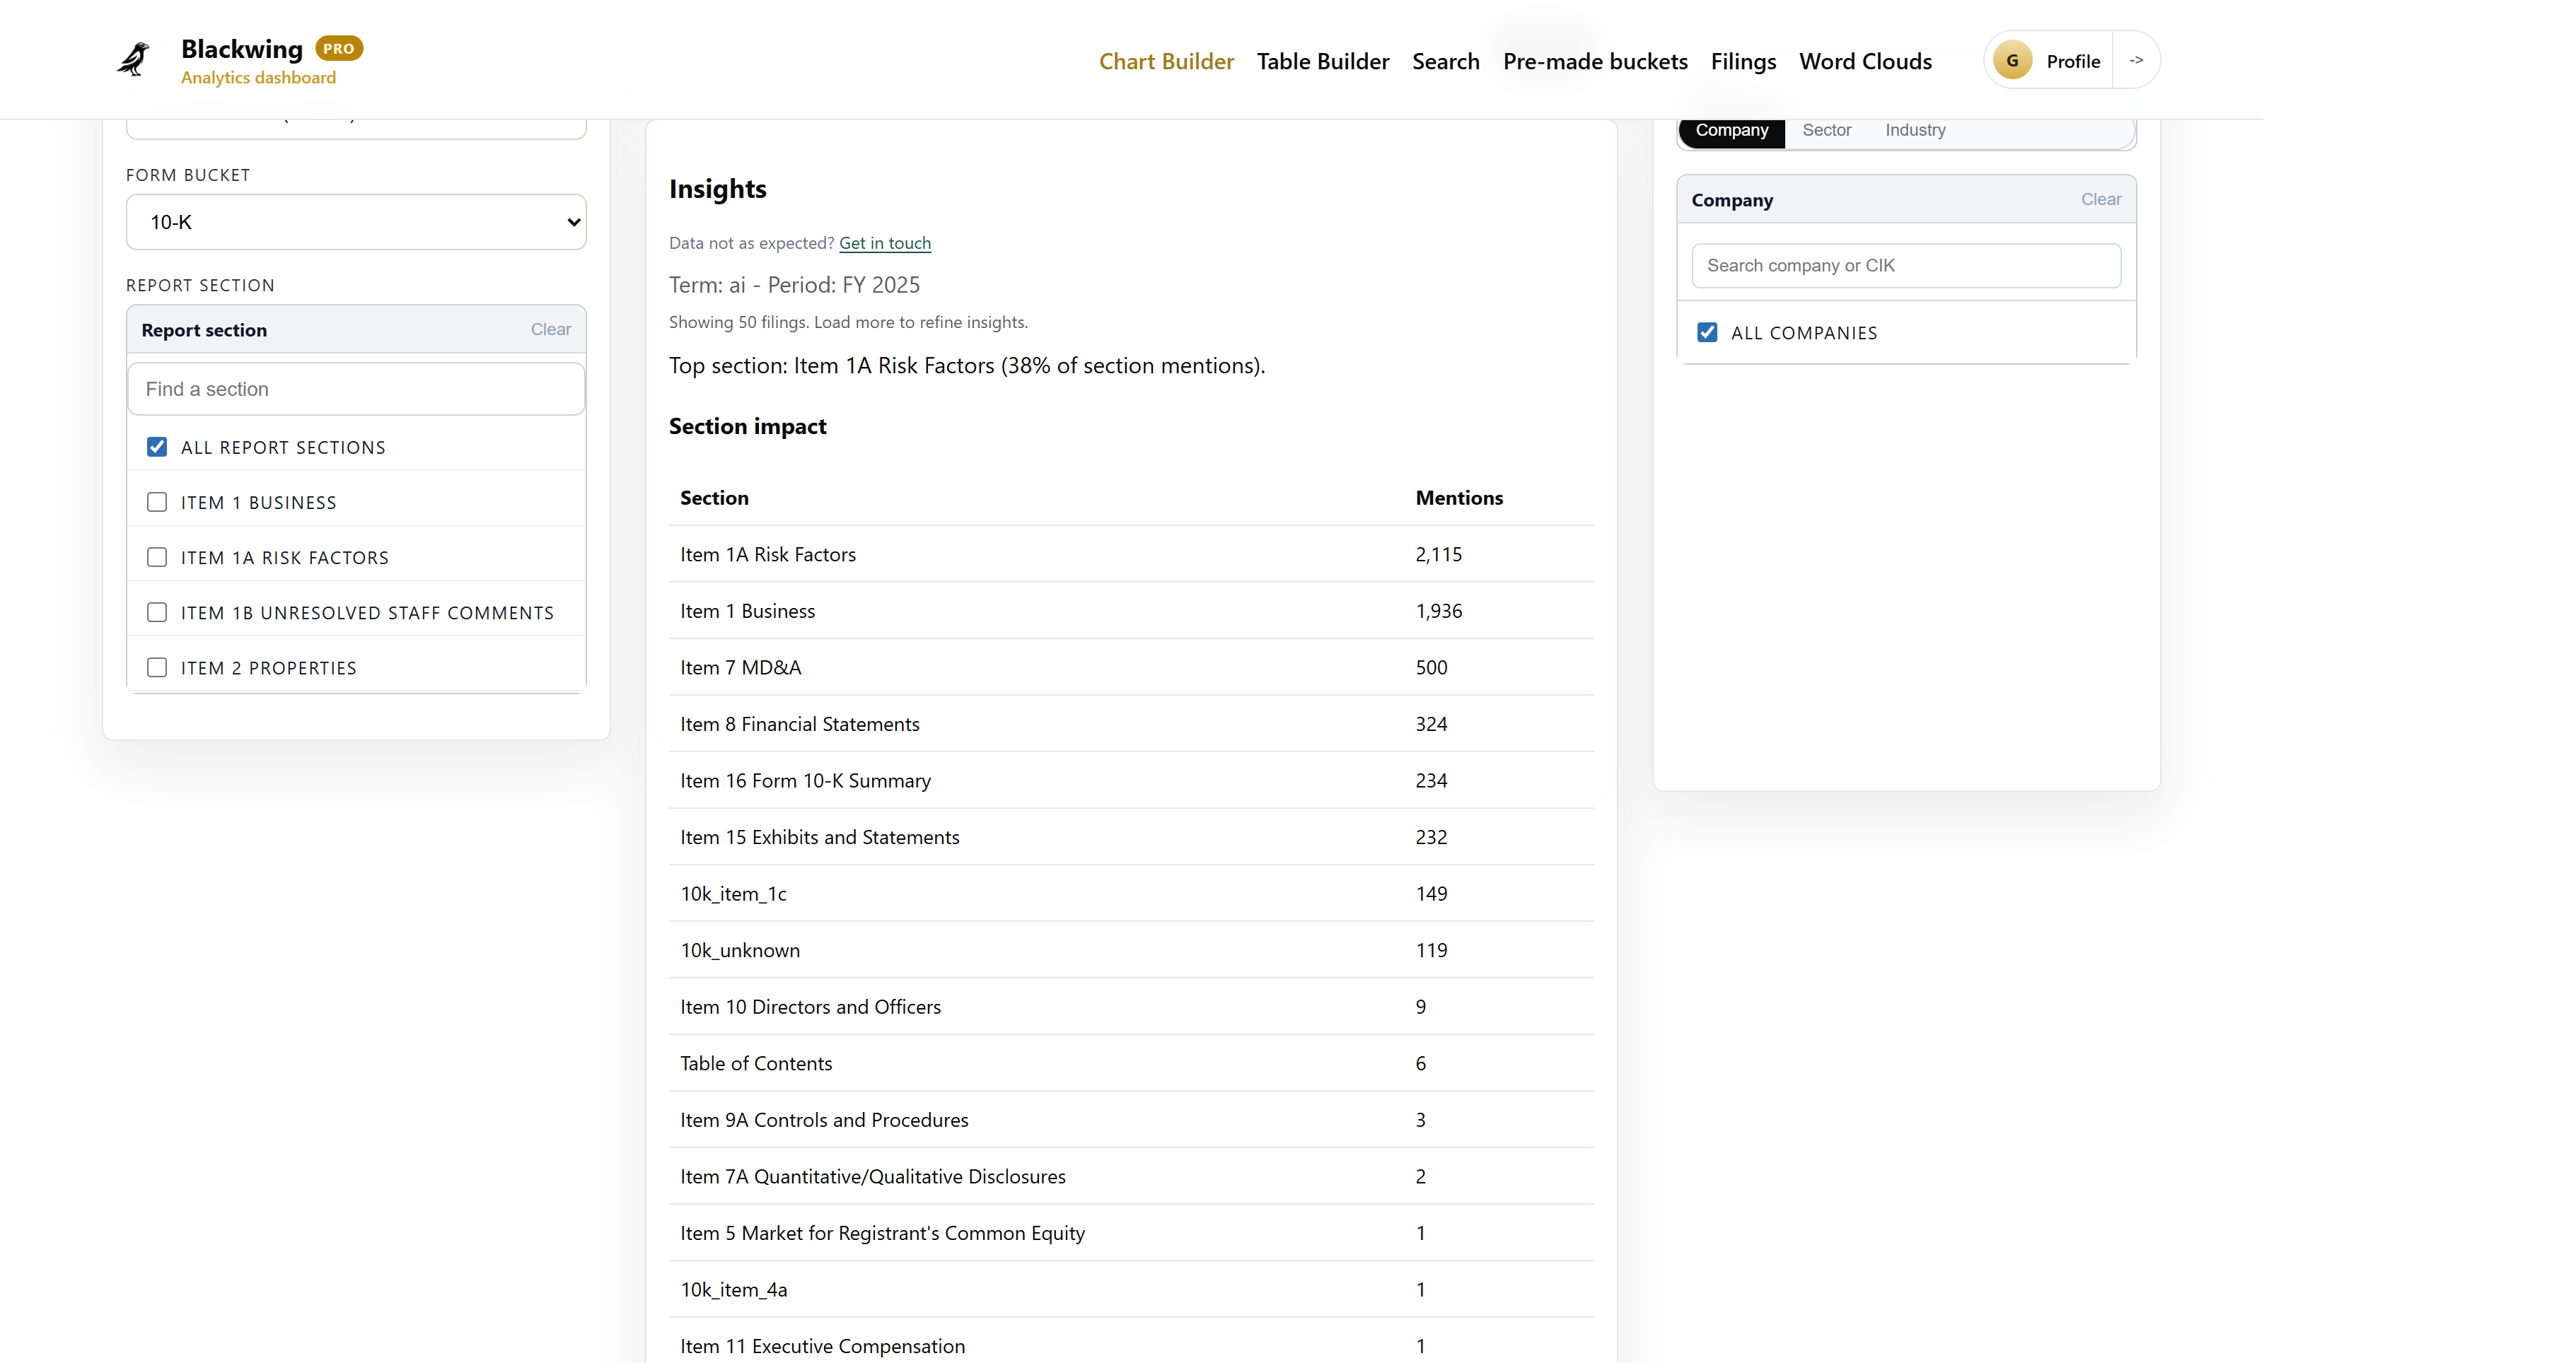Click the Search company or CIK field
The height and width of the screenshot is (1363, 2576).
pyautogui.click(x=1905, y=266)
